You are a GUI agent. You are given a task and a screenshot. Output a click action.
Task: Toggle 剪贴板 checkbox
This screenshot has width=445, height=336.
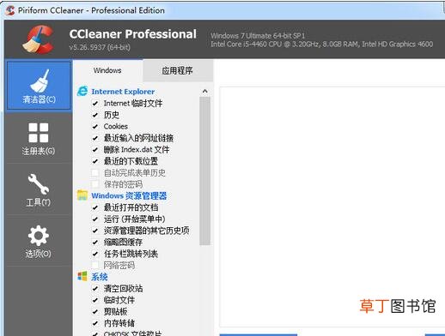click(95, 312)
